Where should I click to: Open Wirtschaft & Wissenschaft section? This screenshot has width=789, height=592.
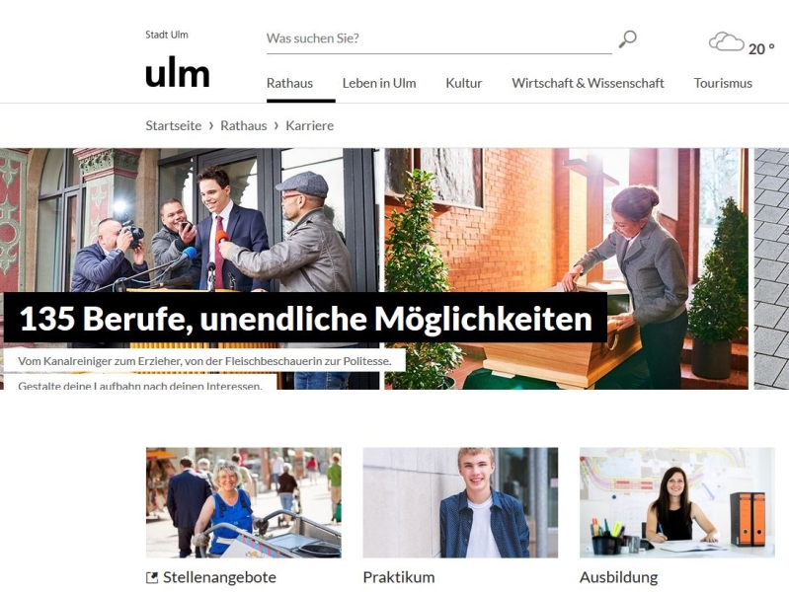588,83
